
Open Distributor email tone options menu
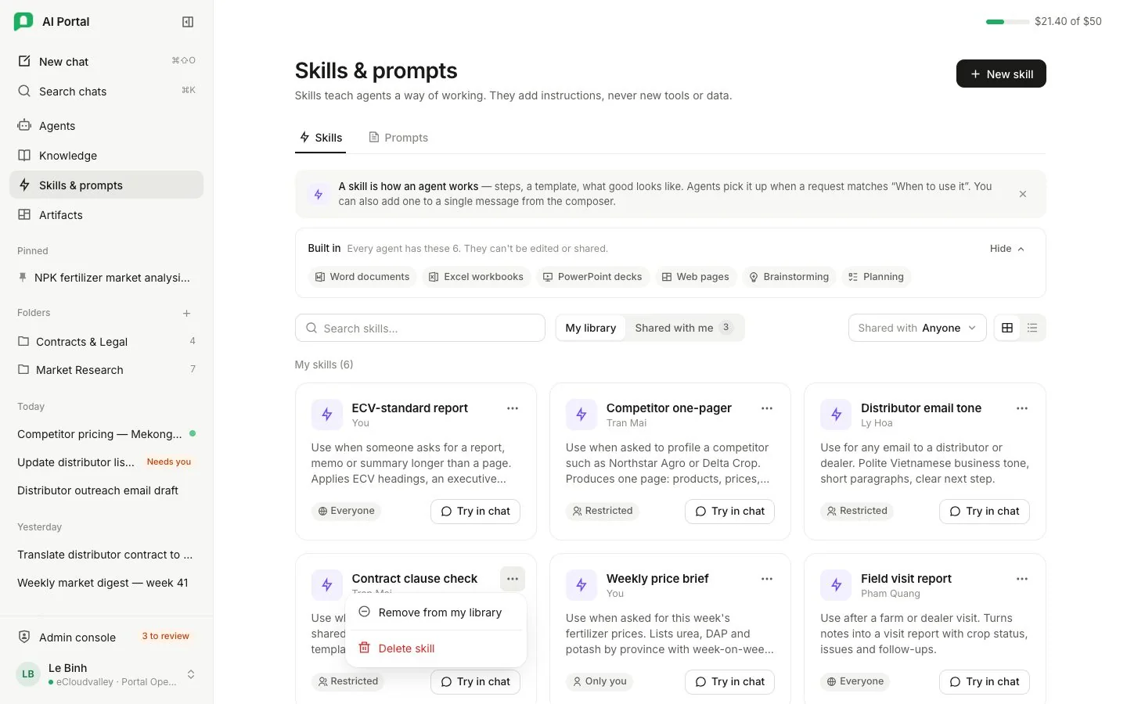(x=1022, y=408)
